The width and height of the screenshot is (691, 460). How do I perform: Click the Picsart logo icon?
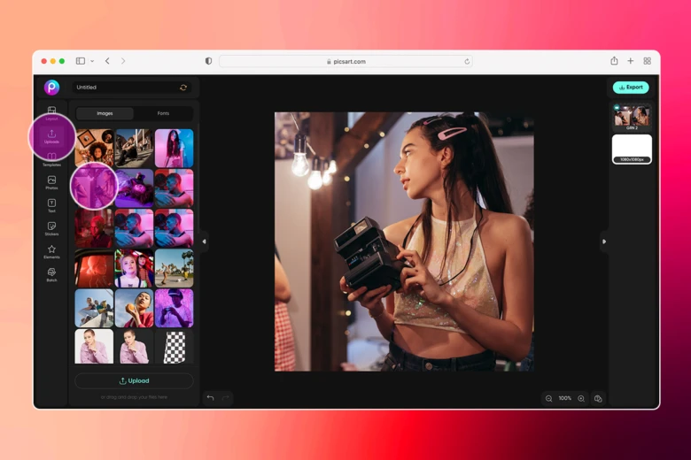(51, 87)
